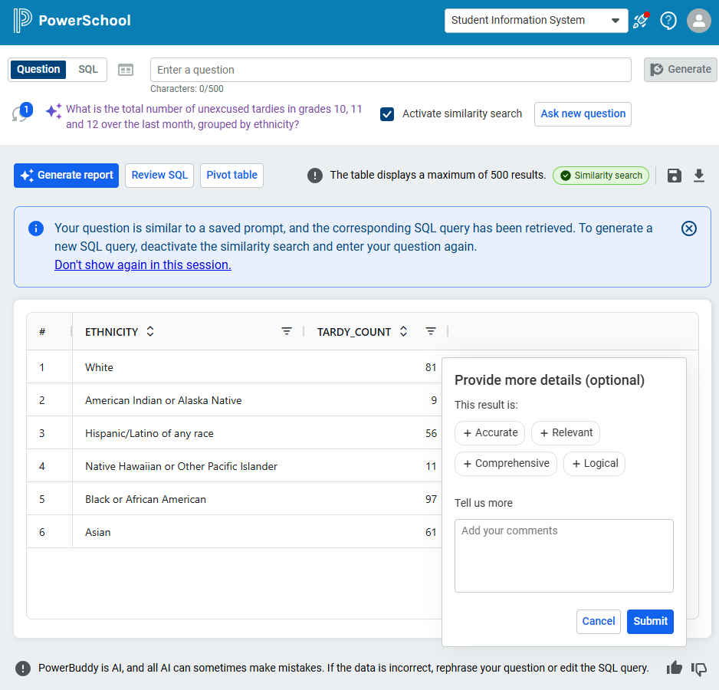
Task: Click the thumbs up feedback icon
Action: (x=675, y=668)
